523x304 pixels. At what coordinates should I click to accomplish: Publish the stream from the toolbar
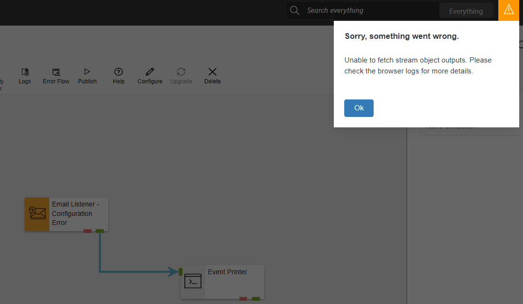point(87,76)
